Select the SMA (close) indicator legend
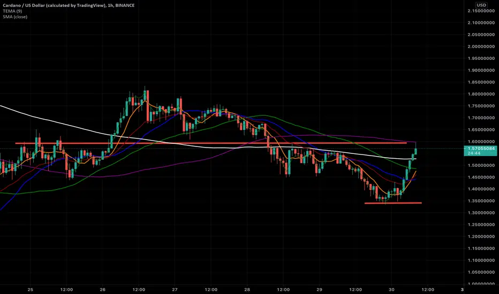Viewport: 499px width, 294px height. [15, 17]
